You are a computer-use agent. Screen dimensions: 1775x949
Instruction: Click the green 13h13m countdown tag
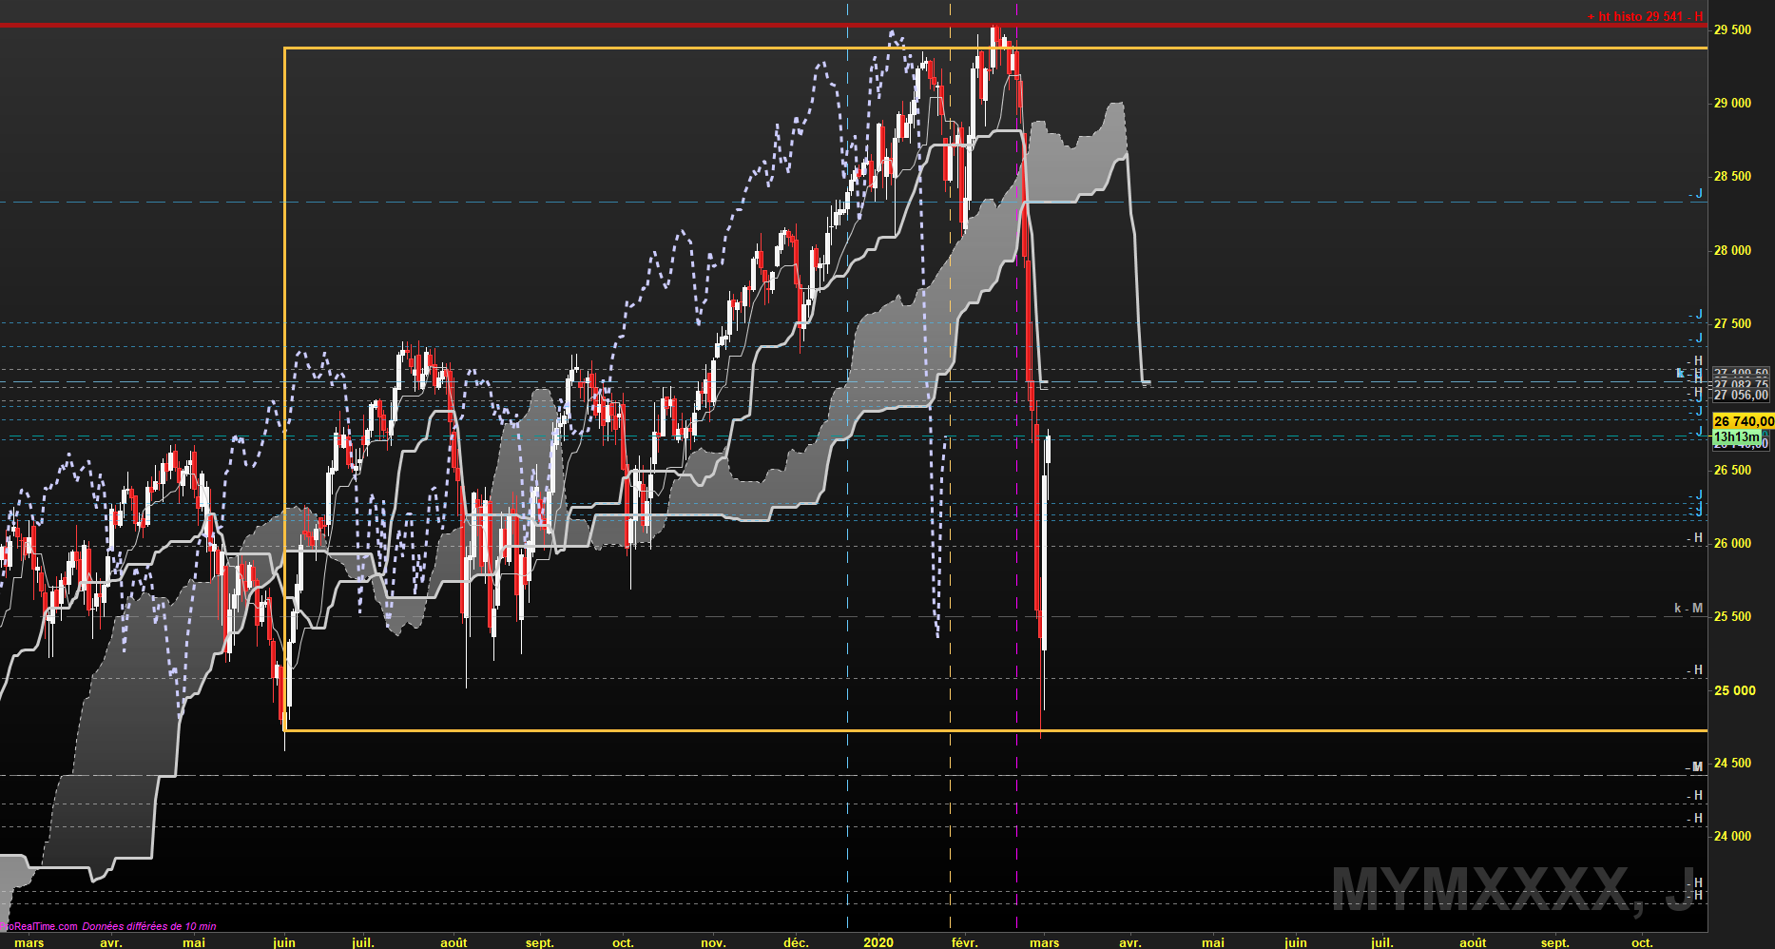pos(1737,437)
